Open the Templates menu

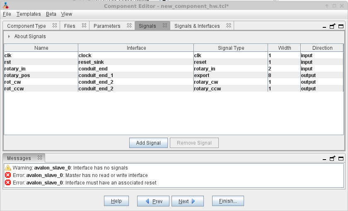tap(29, 14)
